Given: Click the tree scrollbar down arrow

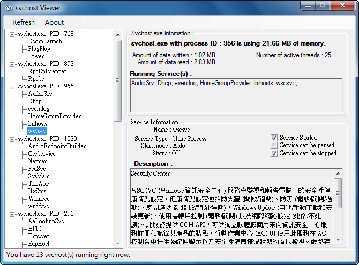Looking at the screenshot, I should pos(118,244).
